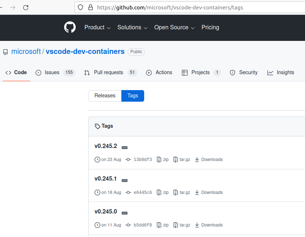Click the Security shield icon
The height and width of the screenshot is (237, 305).
pyautogui.click(x=232, y=72)
